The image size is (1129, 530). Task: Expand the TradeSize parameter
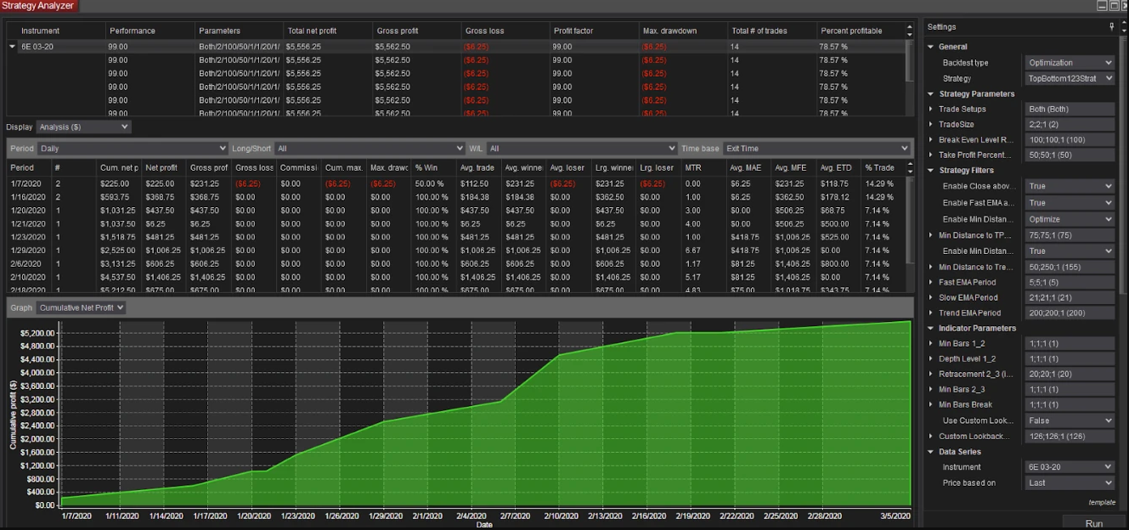pyautogui.click(x=932, y=124)
